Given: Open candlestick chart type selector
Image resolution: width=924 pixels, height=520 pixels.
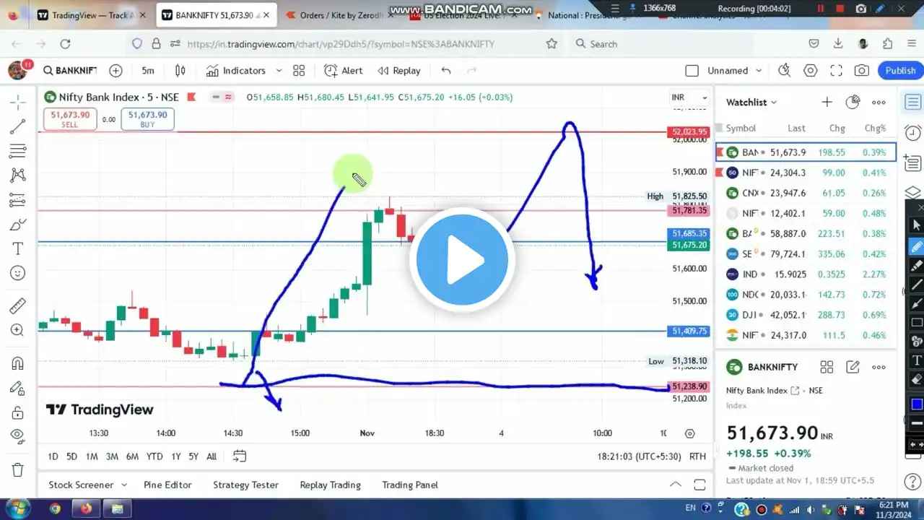Looking at the screenshot, I should pos(180,70).
